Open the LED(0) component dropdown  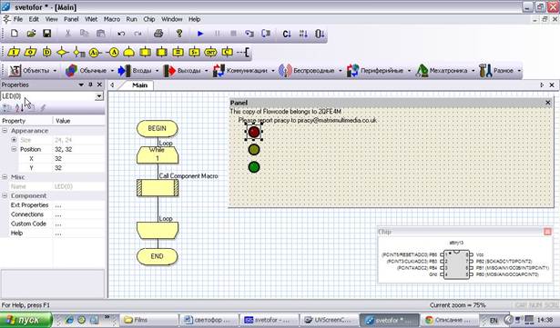[x=99, y=96]
